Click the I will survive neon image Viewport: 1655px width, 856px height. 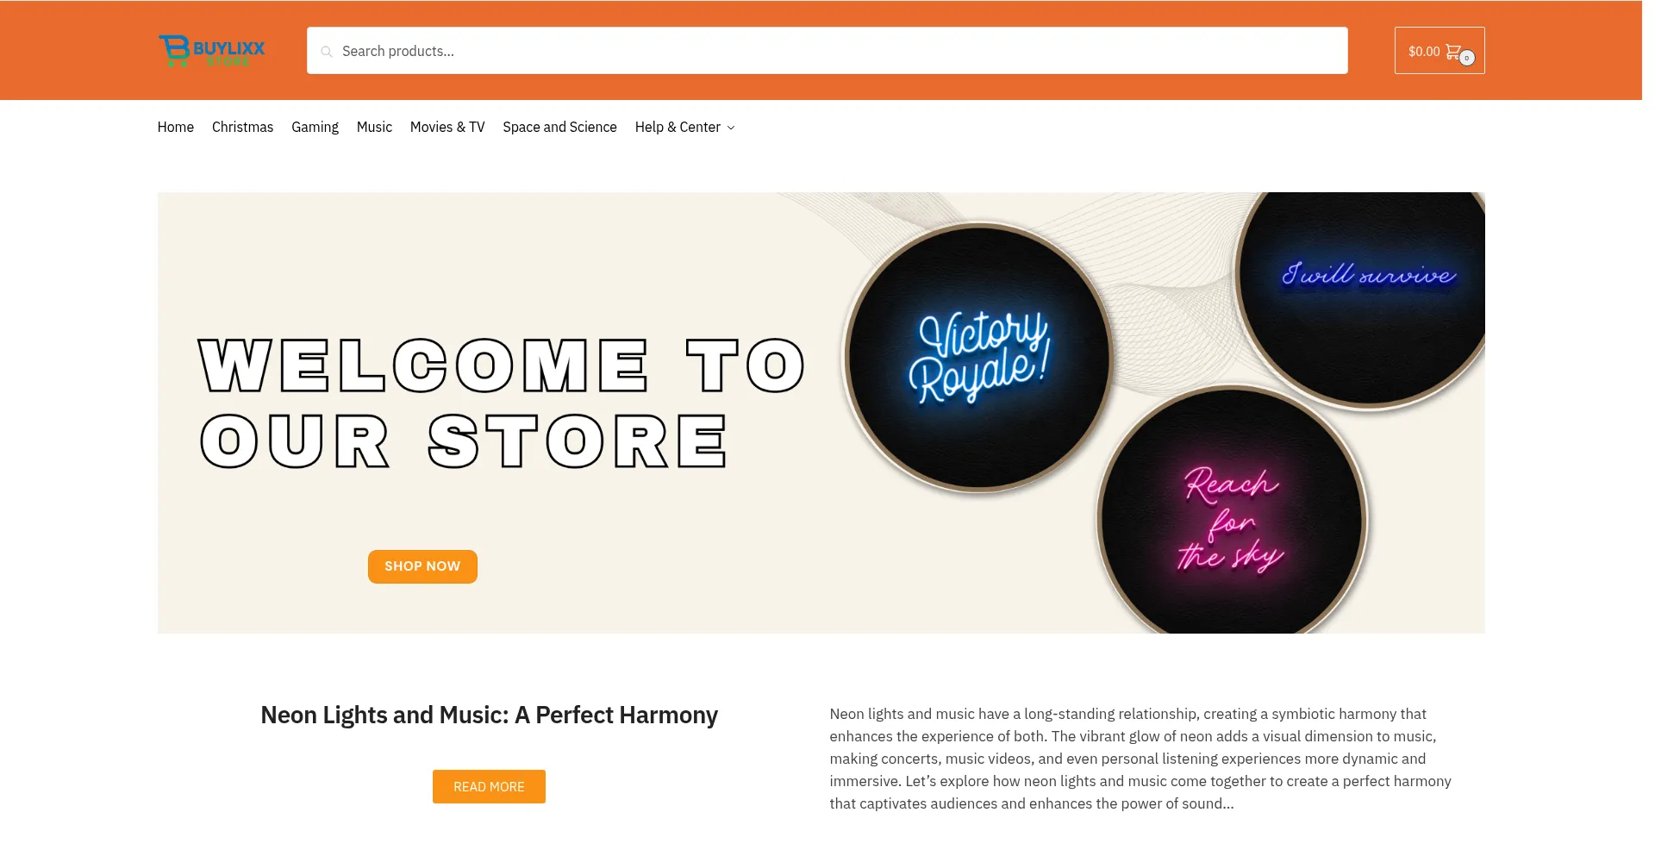(x=1367, y=284)
